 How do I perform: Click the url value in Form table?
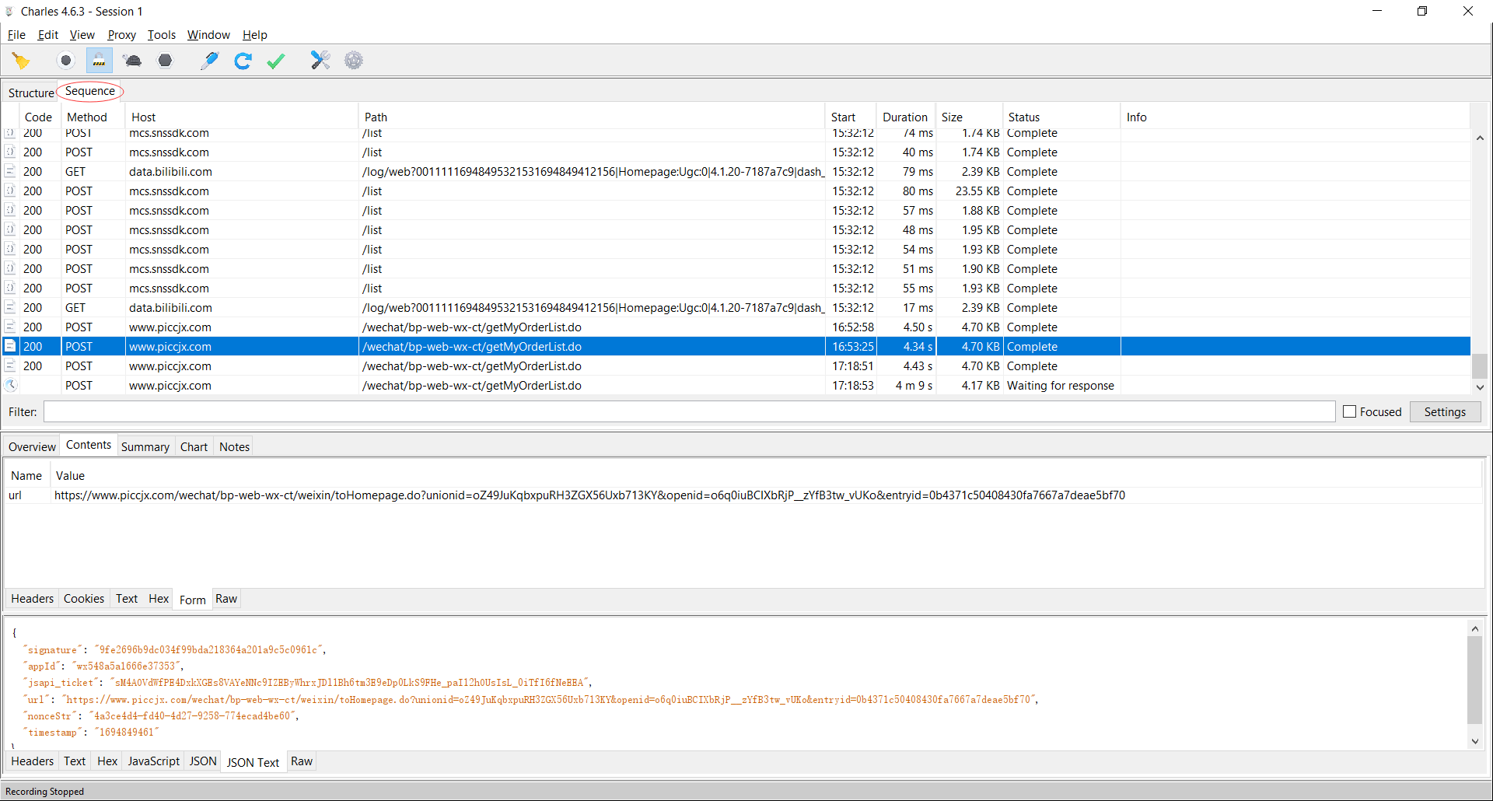coord(589,495)
